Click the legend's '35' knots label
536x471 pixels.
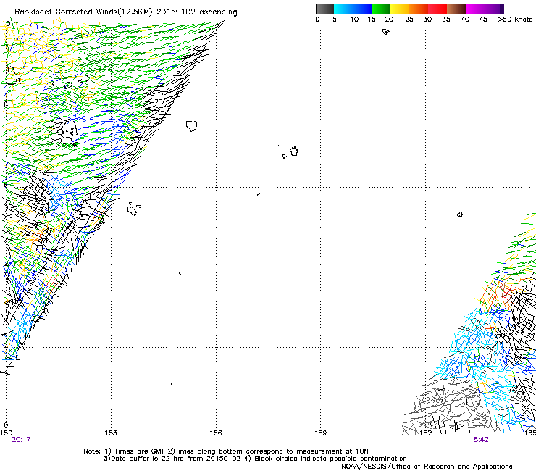[x=446, y=19]
